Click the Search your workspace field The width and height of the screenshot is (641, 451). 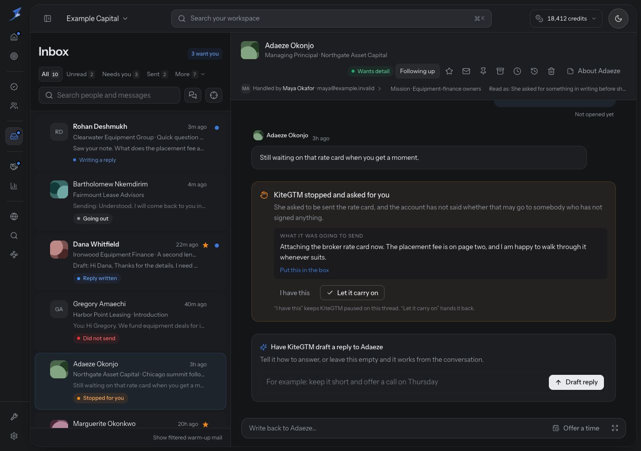point(331,19)
